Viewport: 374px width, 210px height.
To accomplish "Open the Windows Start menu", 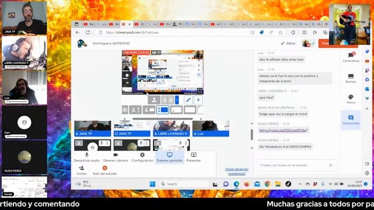I will pos(153,184).
